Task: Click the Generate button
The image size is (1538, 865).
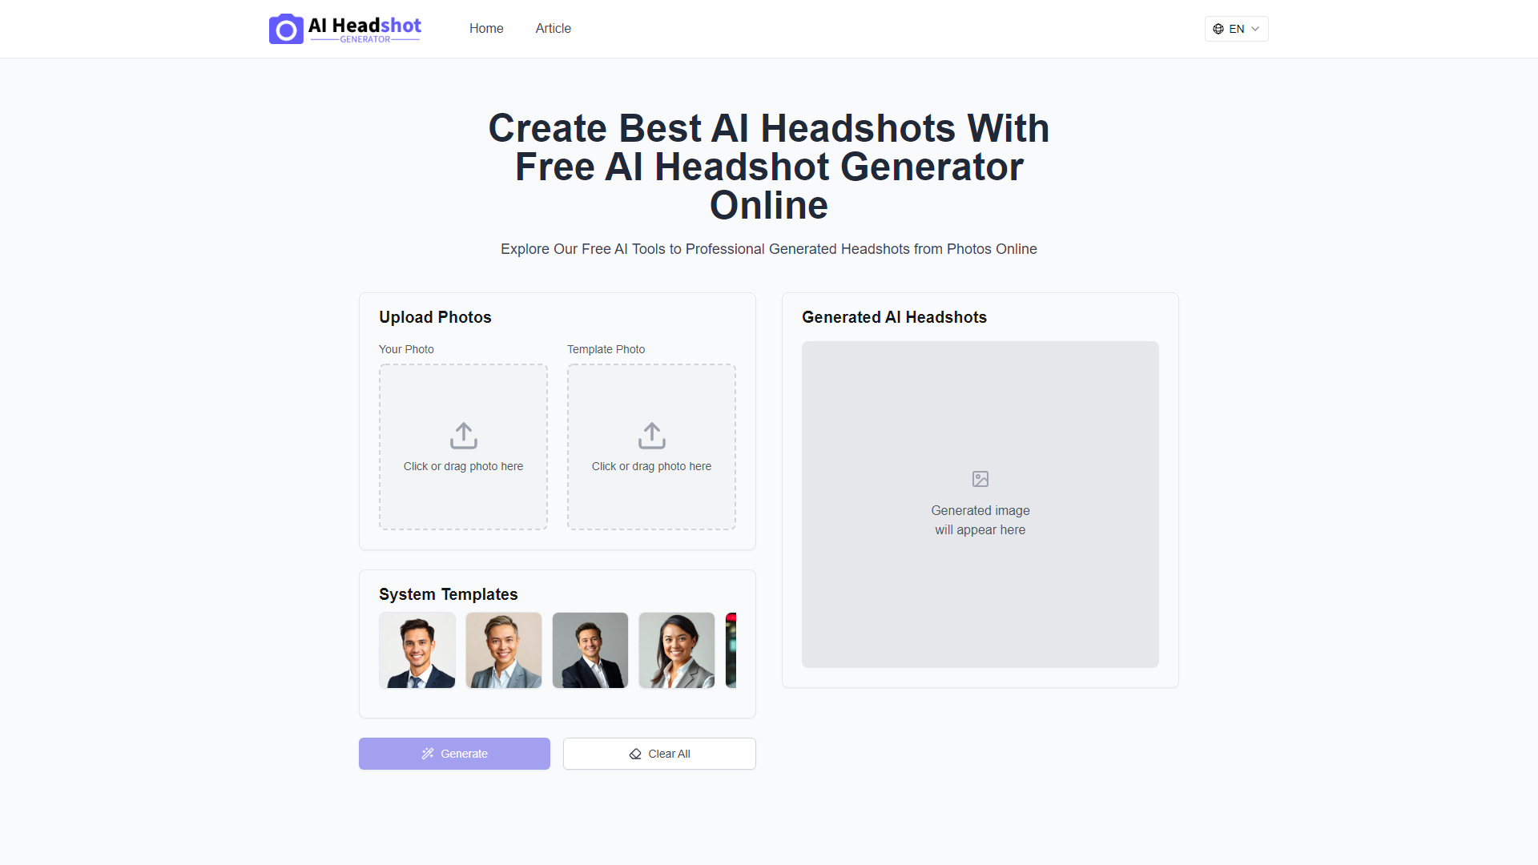Action: point(454,753)
